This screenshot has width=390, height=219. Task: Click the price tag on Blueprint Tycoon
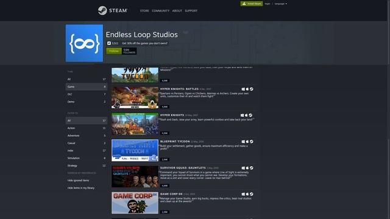point(165,159)
